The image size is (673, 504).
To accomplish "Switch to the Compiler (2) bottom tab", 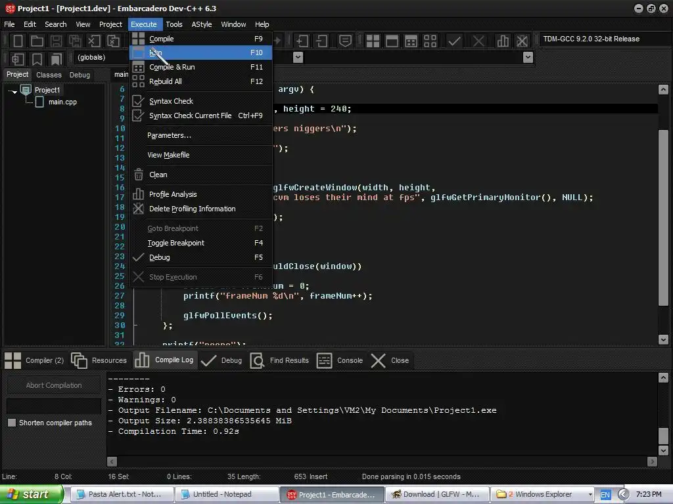I will pos(34,360).
